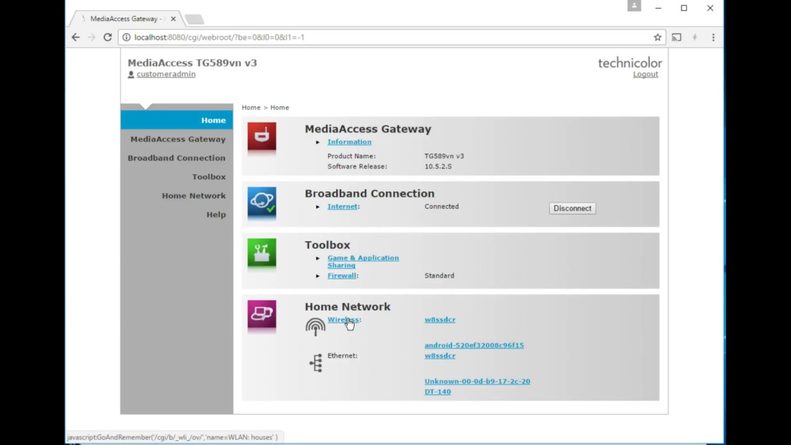Click the magenta Home Network icon
The width and height of the screenshot is (791, 445).
pos(262,315)
